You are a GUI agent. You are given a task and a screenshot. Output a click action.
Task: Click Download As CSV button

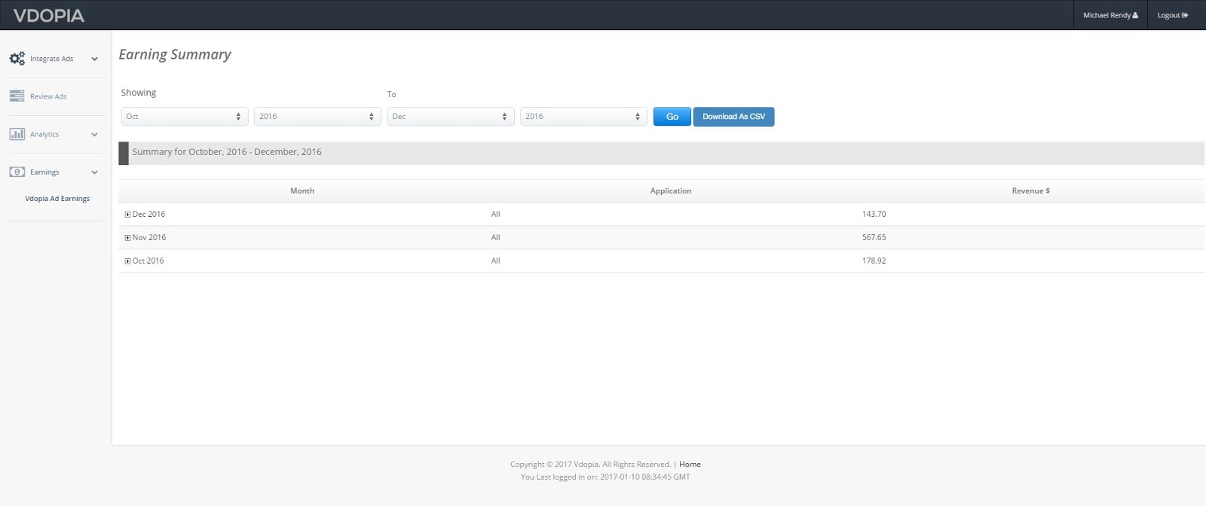733,117
